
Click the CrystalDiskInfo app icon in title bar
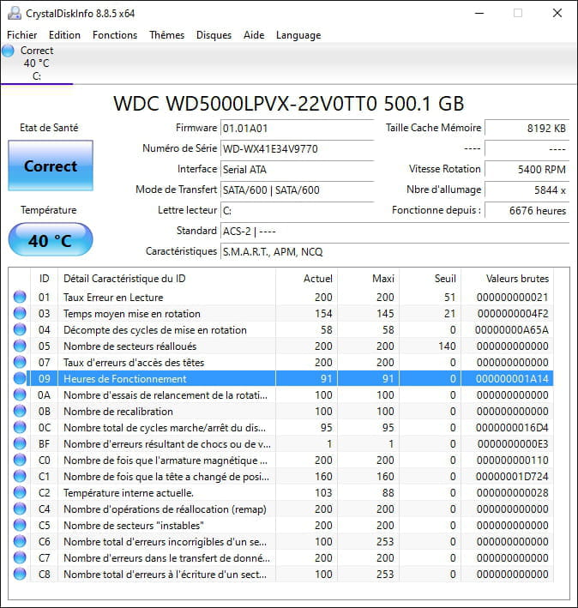[x=15, y=13]
